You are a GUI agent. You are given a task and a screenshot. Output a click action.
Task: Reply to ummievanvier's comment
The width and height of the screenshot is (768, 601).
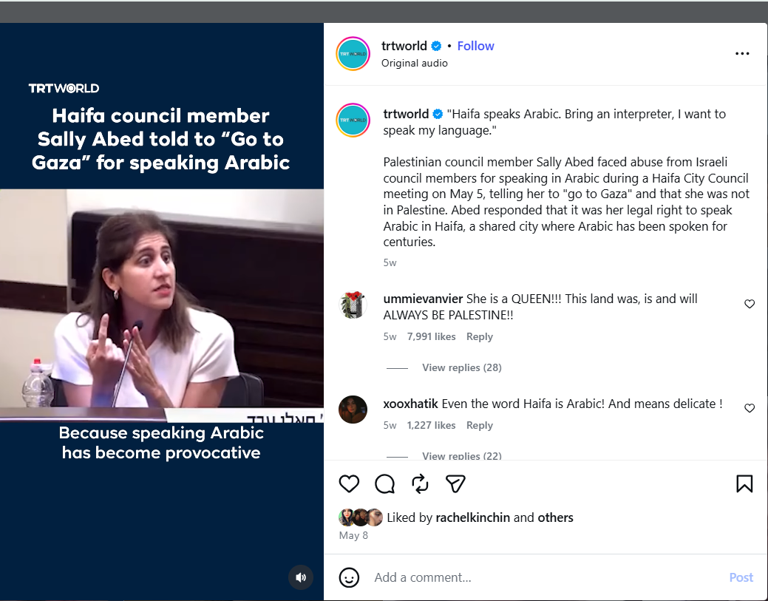pyautogui.click(x=480, y=336)
